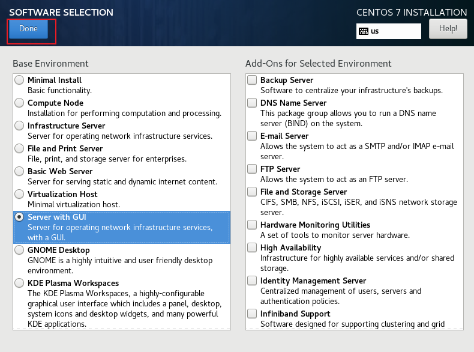Choose KDE Plasma Workspaces radio button

[19, 283]
